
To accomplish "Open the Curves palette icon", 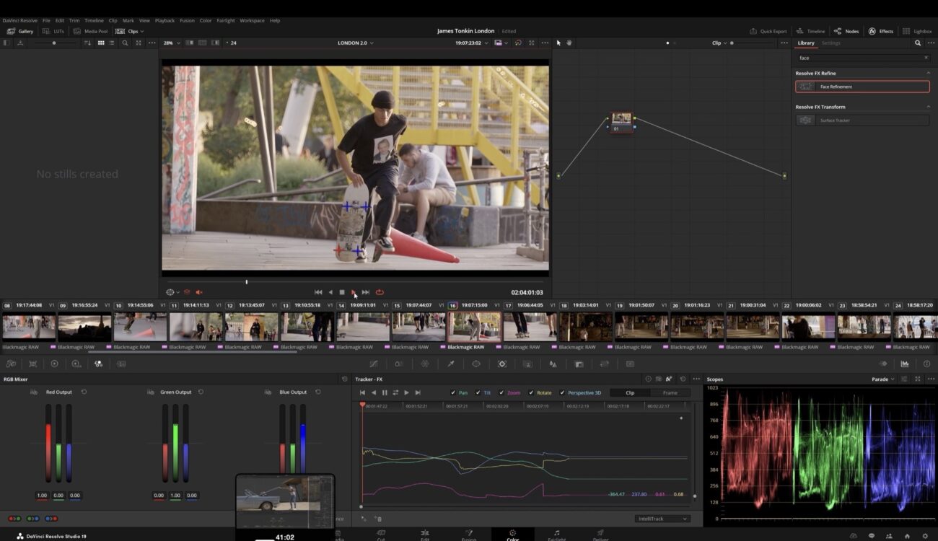I will pyautogui.click(x=373, y=364).
